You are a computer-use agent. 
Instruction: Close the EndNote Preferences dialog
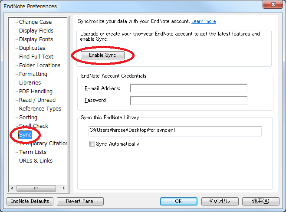[x=273, y=4]
